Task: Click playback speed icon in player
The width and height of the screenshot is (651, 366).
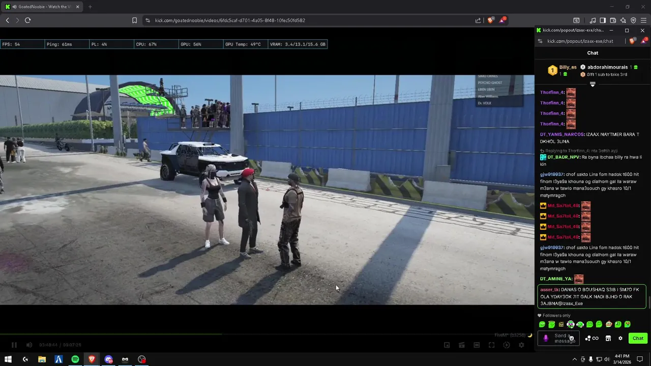Action: 507,345
